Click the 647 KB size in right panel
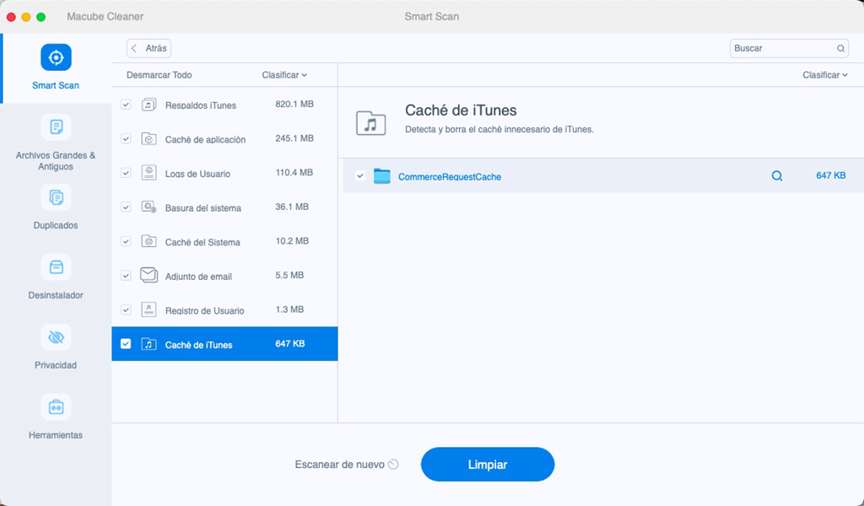864x506 pixels. pos(831,175)
